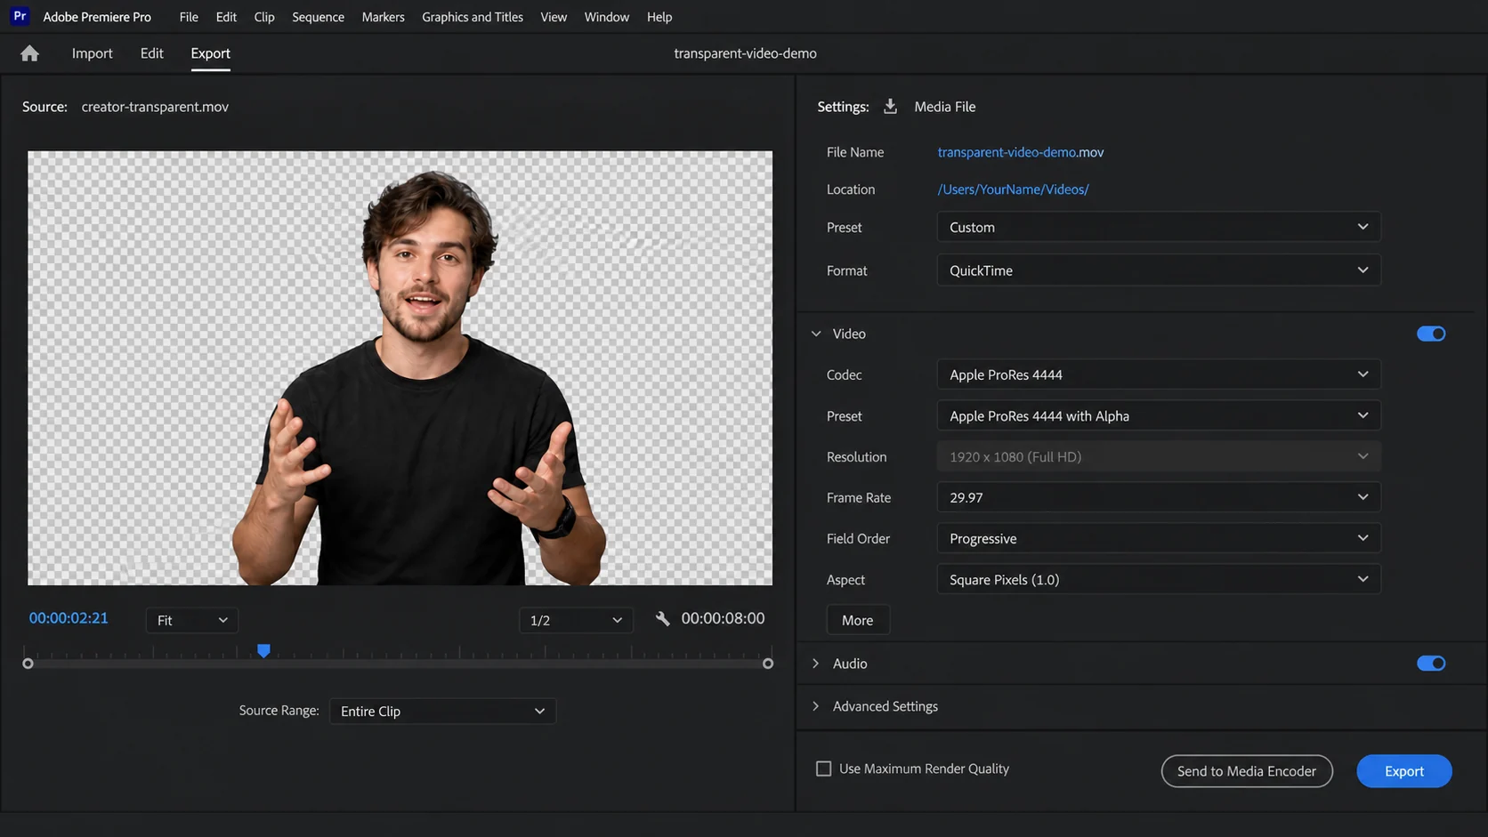Enable Use Maximum Render Quality checkbox
This screenshot has width=1488, height=837.
click(824, 769)
